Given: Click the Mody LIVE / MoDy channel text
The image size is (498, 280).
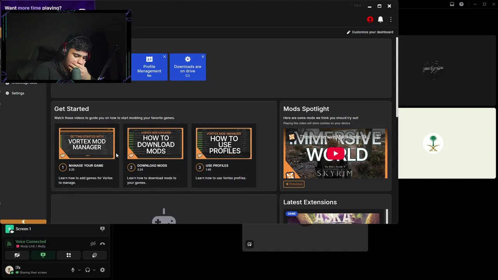Looking at the screenshot, I should 33,247.
